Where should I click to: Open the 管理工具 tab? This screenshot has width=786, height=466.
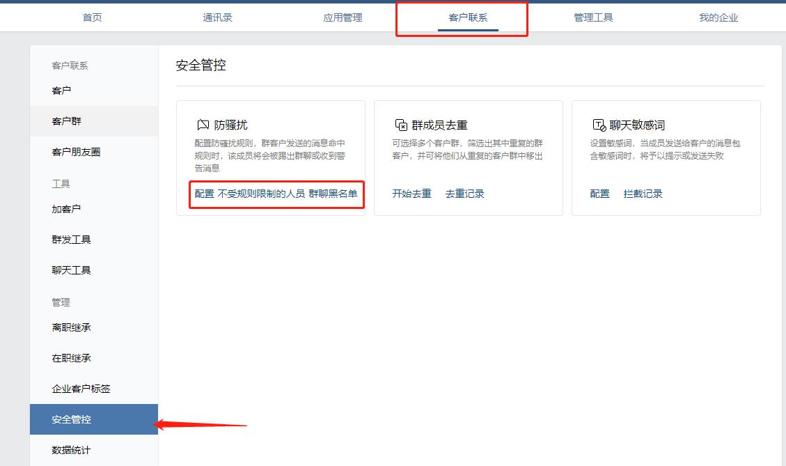click(x=593, y=17)
